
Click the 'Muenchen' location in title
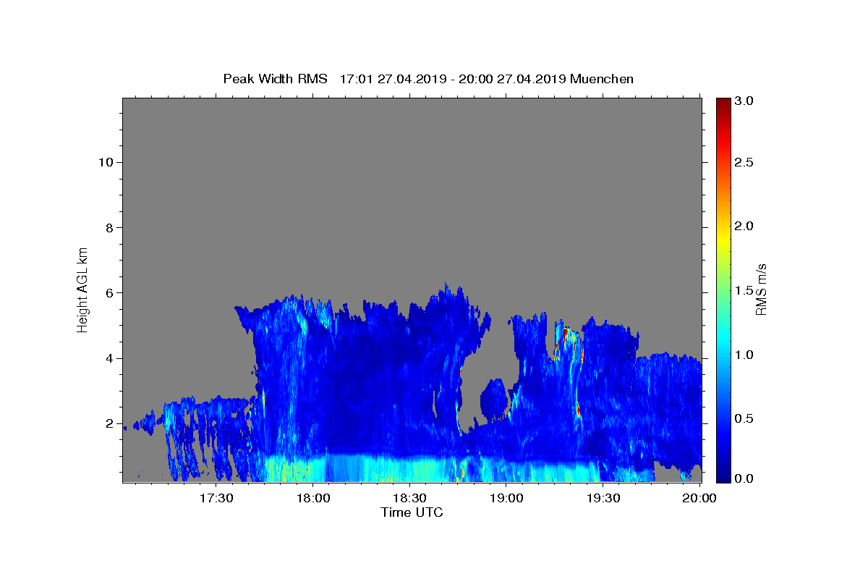[602, 79]
